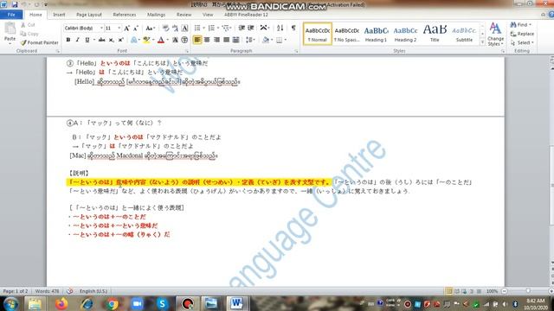The width and height of the screenshot is (554, 311).
Task: Switch to the ABBYY FineReader 12 tab
Action: (246, 15)
